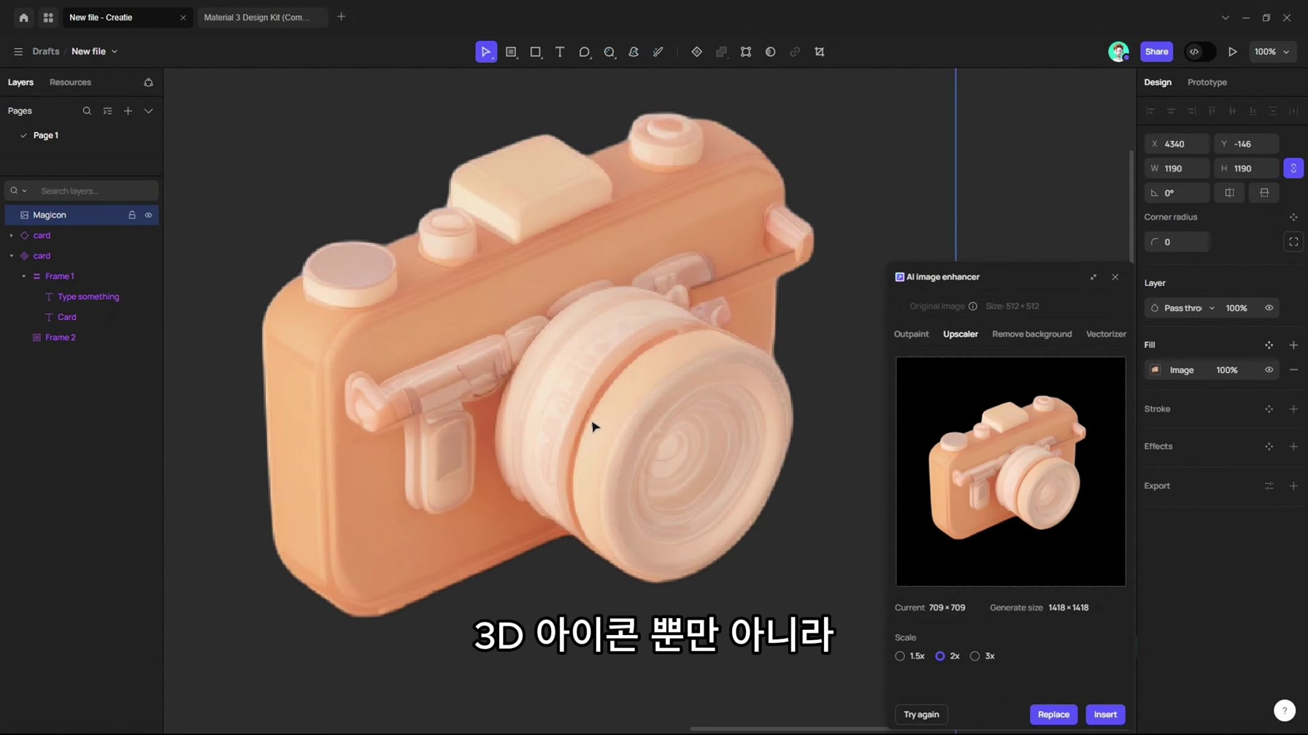
Task: Click the Create component icon
Action: tap(697, 52)
